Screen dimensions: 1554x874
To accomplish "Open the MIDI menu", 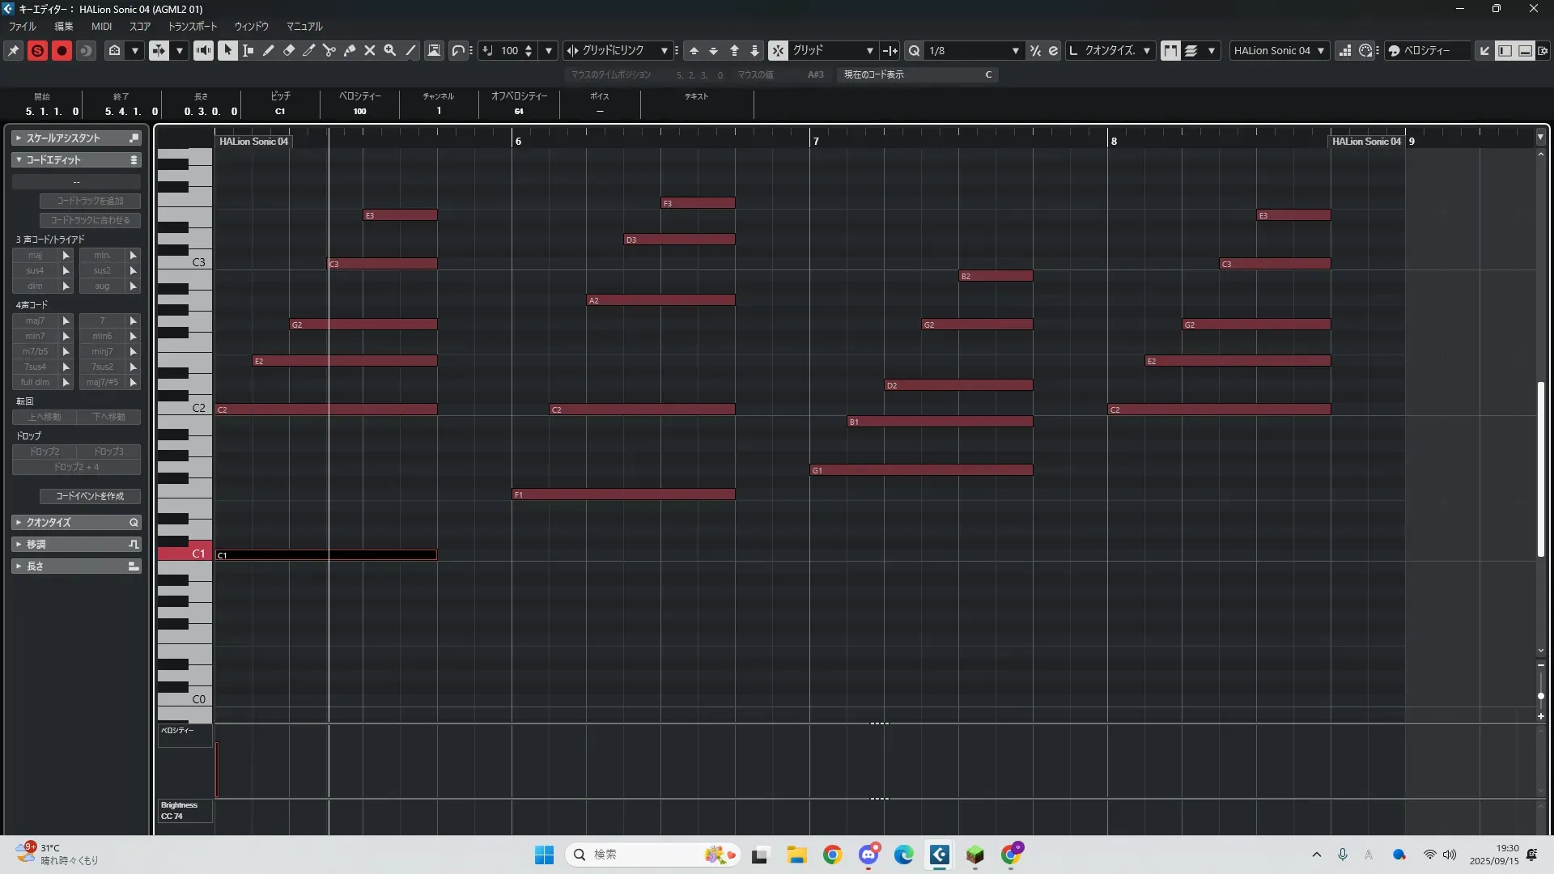I will point(101,26).
